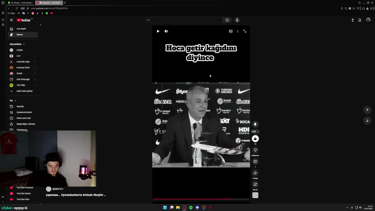Open the Short's comments

[x=255, y=161]
